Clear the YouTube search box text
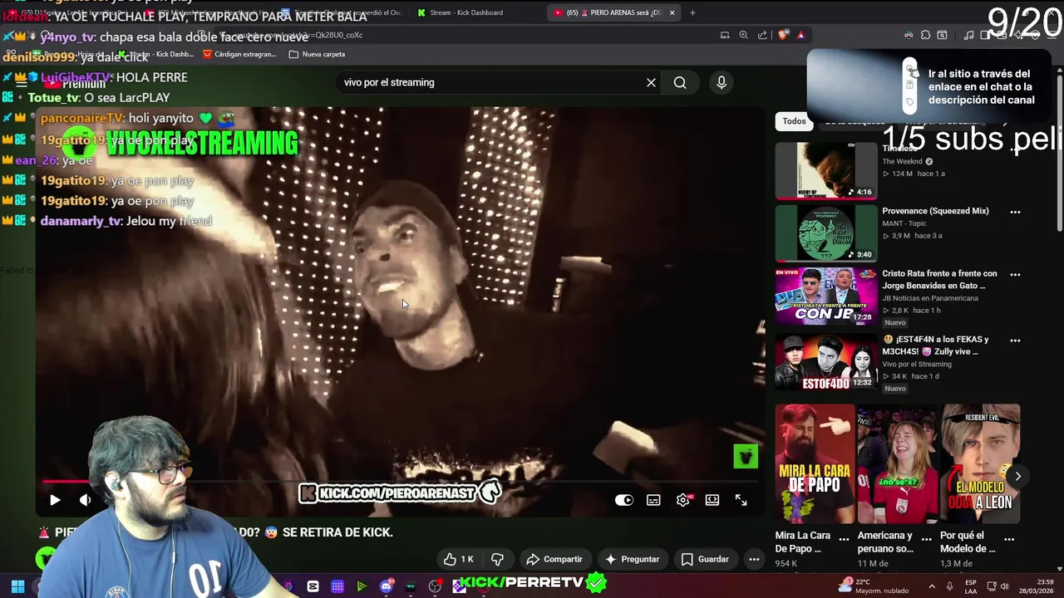Image resolution: width=1064 pixels, height=598 pixels. pos(651,82)
